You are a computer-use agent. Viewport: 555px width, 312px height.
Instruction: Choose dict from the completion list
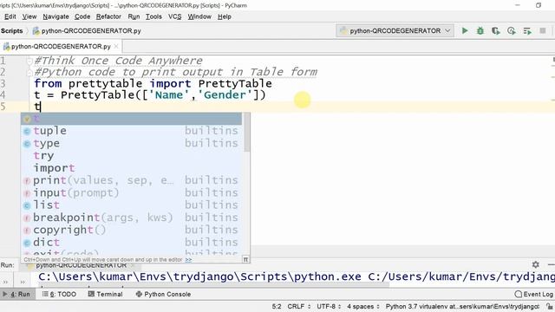[131, 243]
